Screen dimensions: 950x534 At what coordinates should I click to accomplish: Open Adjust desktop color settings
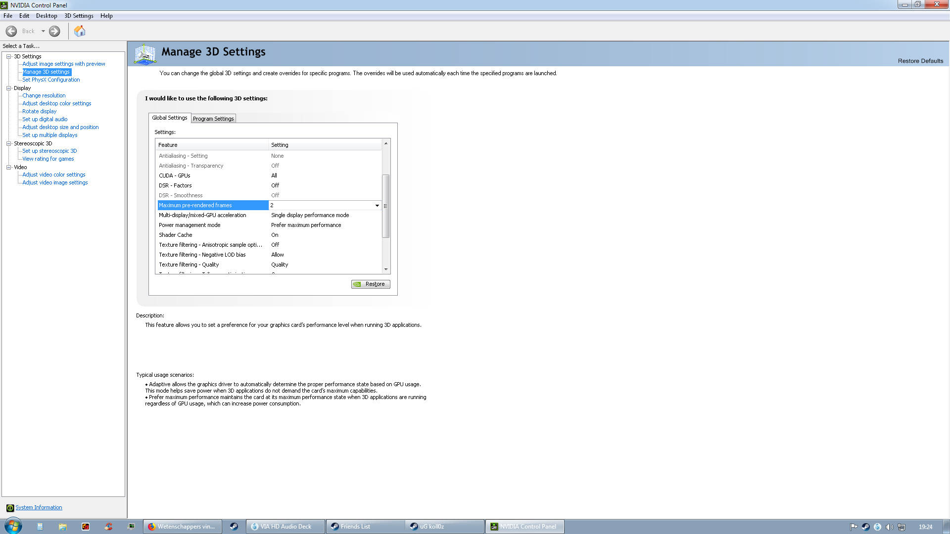(56, 103)
